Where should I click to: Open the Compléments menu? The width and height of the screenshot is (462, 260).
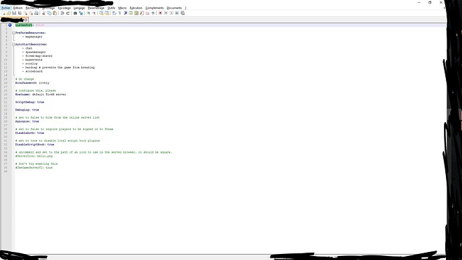(155, 8)
